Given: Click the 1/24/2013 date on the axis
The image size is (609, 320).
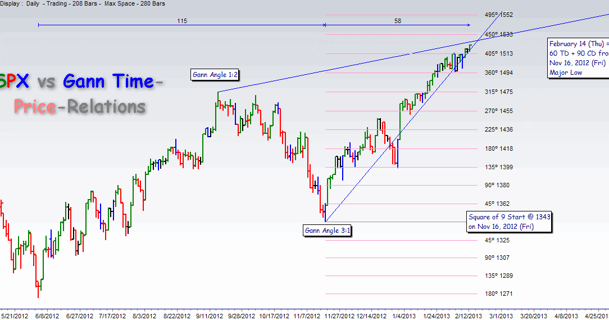Looking at the screenshot, I should [437, 316].
